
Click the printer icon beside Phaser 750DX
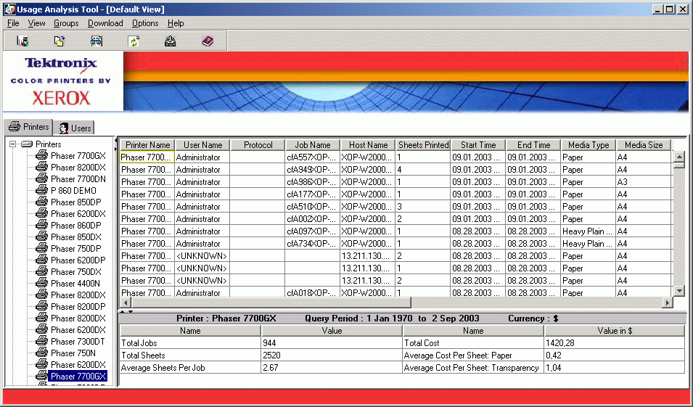pyautogui.click(x=42, y=272)
